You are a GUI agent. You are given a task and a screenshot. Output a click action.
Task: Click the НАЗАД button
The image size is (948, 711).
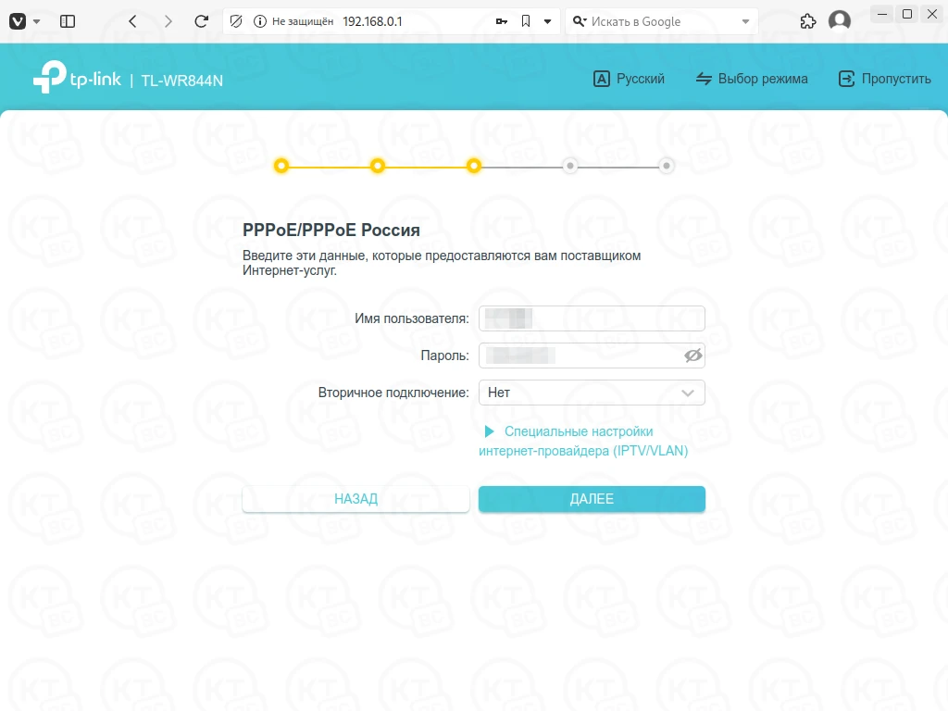(355, 499)
